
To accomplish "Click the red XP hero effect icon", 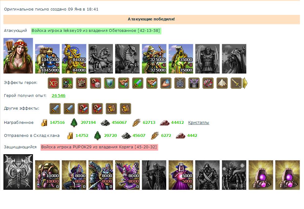I will click(53, 83).
